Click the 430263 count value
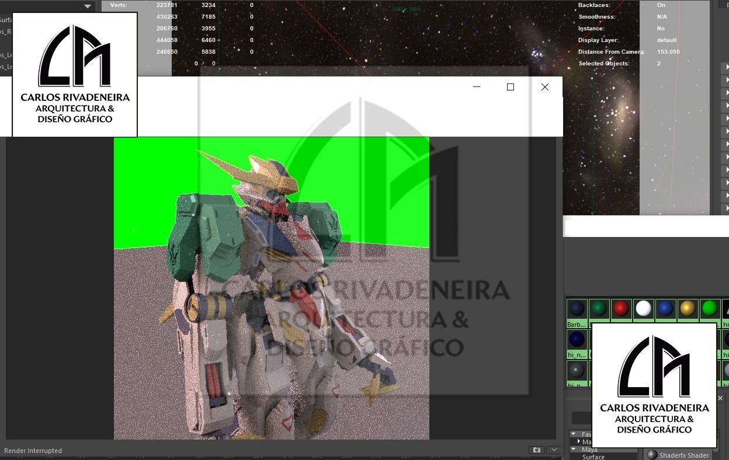 (167, 17)
